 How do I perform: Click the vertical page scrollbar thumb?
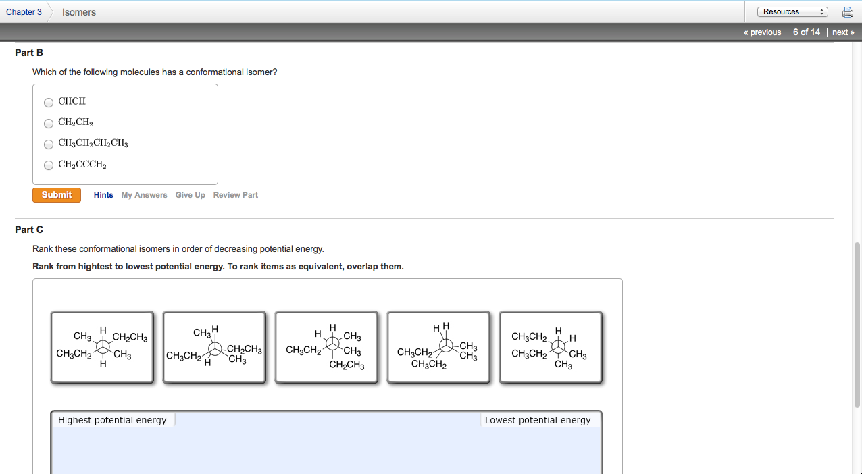(857, 324)
